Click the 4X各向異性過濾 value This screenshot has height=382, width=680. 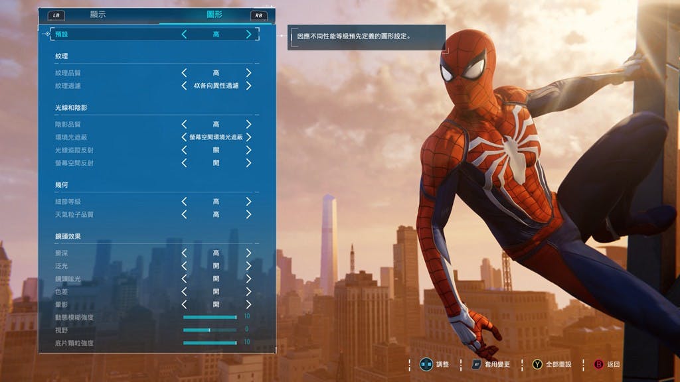coord(216,86)
